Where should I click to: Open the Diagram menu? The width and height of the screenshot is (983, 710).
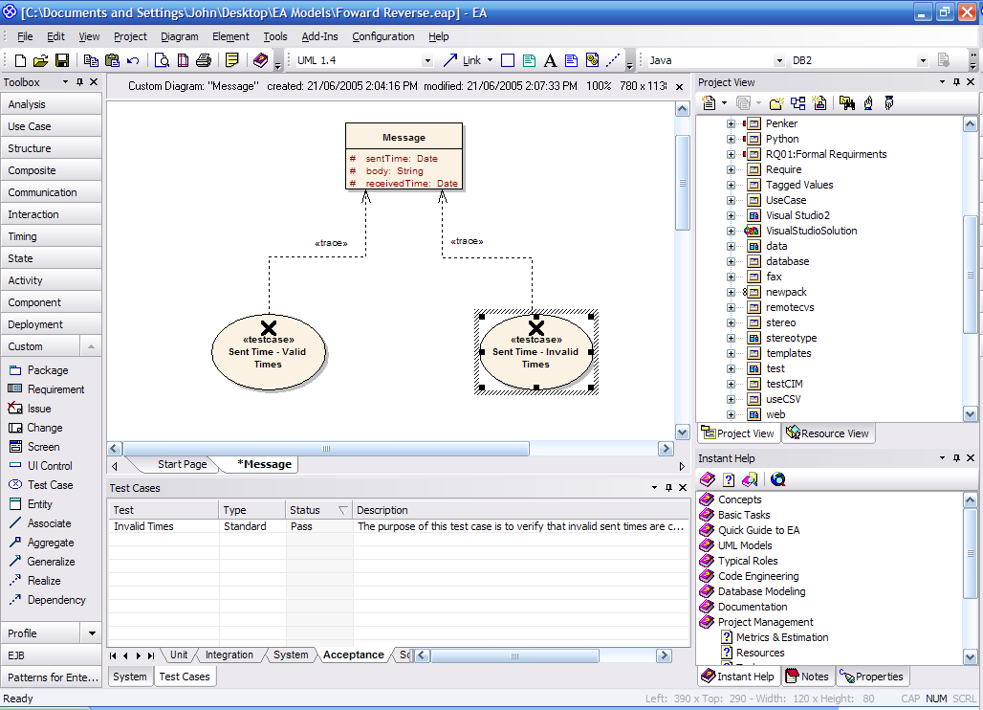click(179, 36)
